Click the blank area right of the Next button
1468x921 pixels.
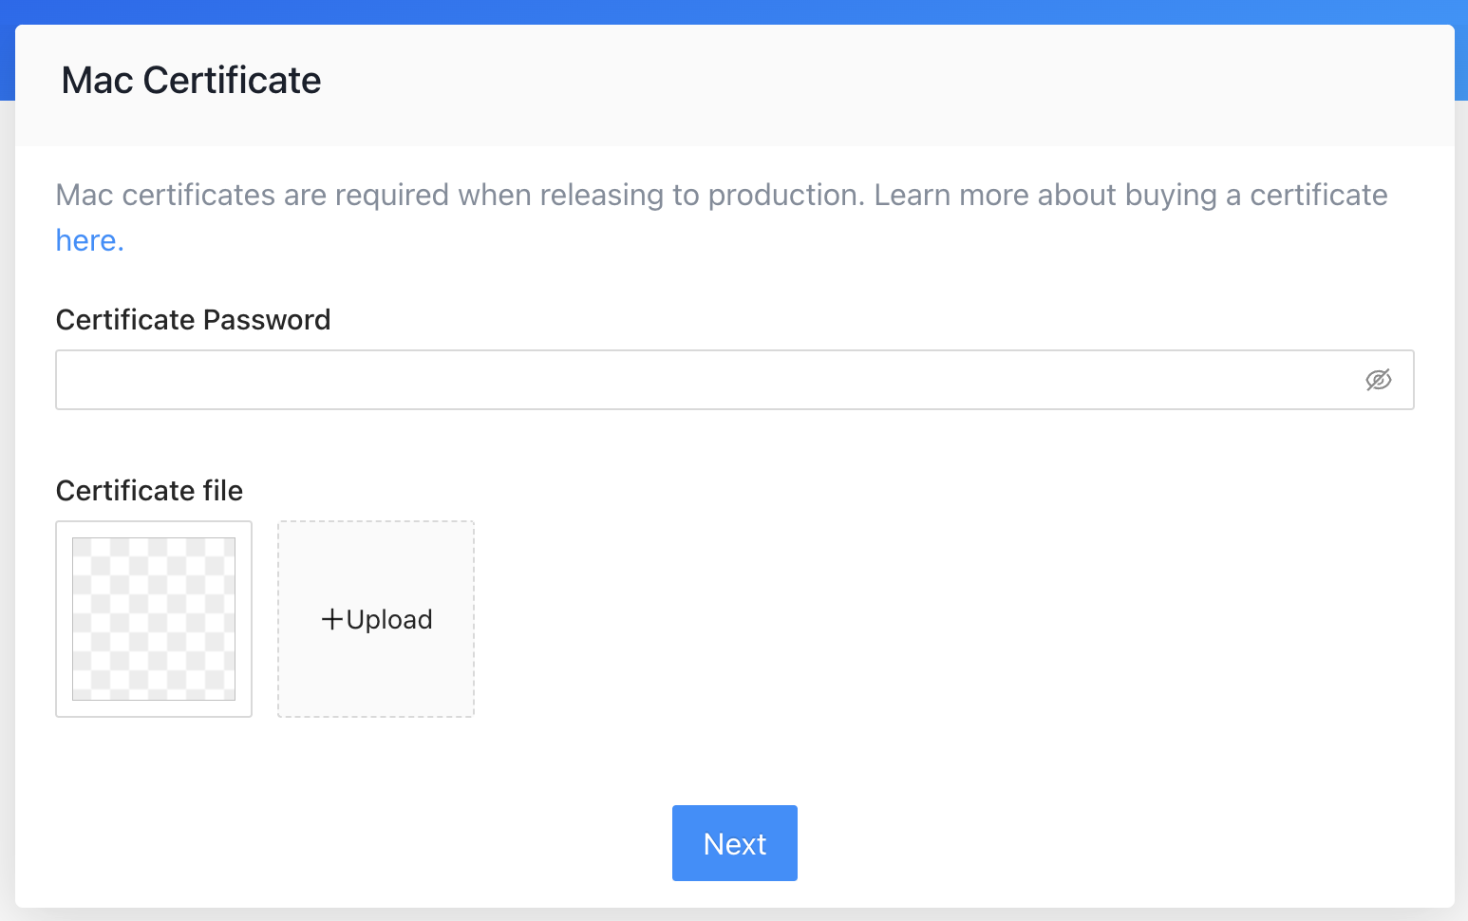click(x=1092, y=843)
